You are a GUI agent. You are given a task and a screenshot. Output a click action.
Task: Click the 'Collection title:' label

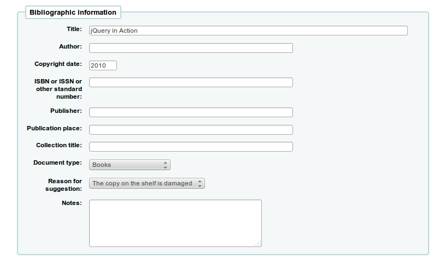[x=59, y=145]
